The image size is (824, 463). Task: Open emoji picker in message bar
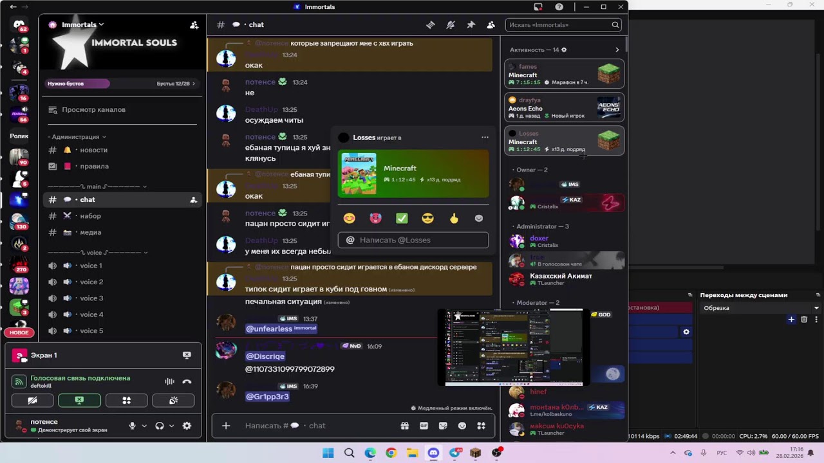[x=462, y=426]
